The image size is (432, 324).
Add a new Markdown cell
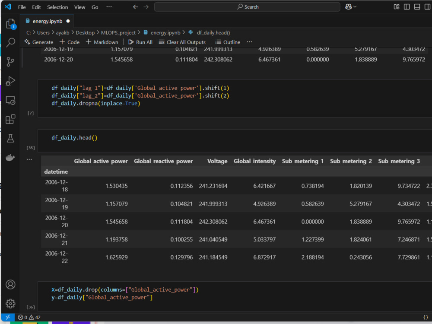[x=102, y=42]
